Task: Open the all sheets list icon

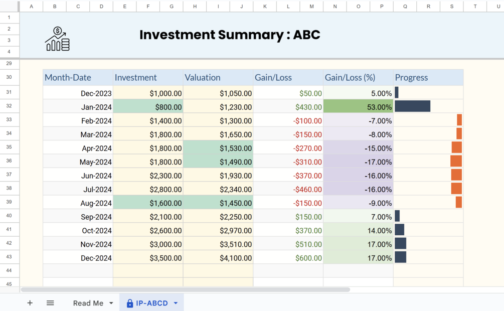Action: click(50, 303)
